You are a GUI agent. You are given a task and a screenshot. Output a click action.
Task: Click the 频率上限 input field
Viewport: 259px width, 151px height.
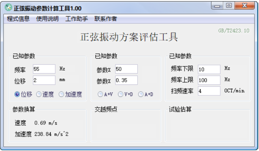pos(209,80)
